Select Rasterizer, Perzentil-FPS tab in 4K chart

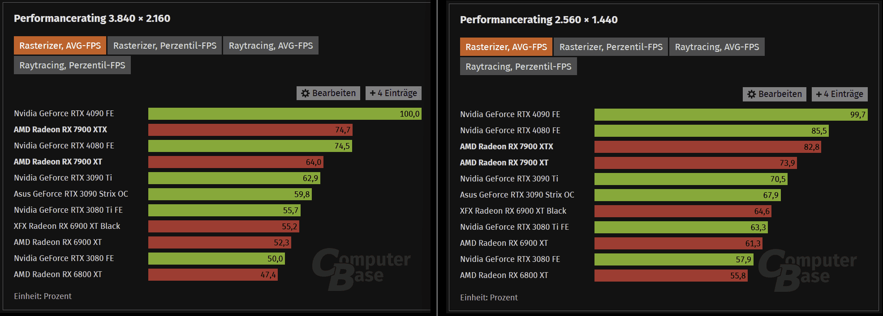click(x=164, y=46)
